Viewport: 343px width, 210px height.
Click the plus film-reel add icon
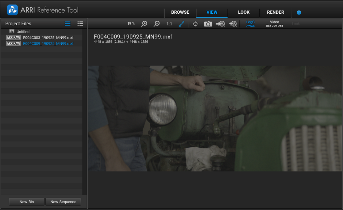(233, 24)
